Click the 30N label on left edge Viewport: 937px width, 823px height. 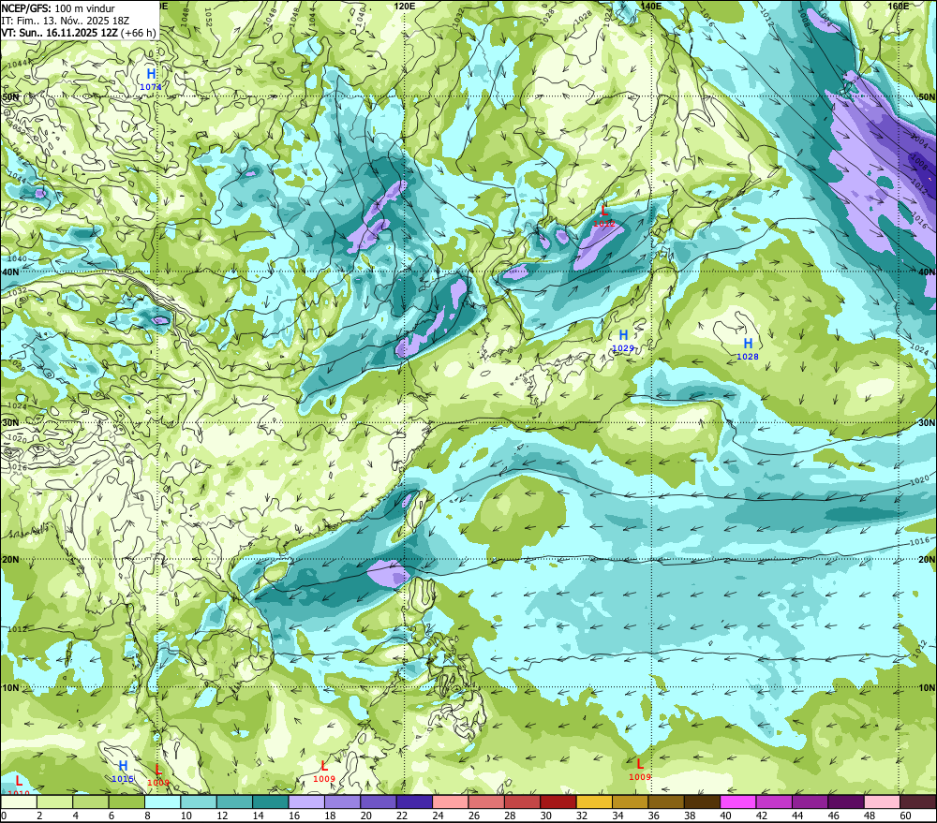point(9,423)
